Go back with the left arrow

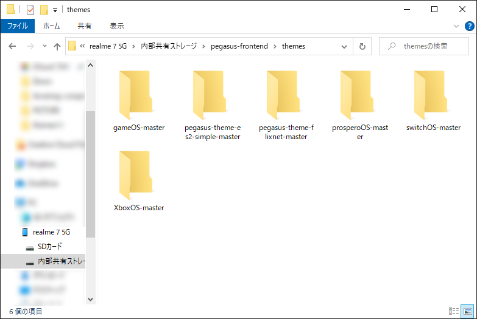(12, 46)
